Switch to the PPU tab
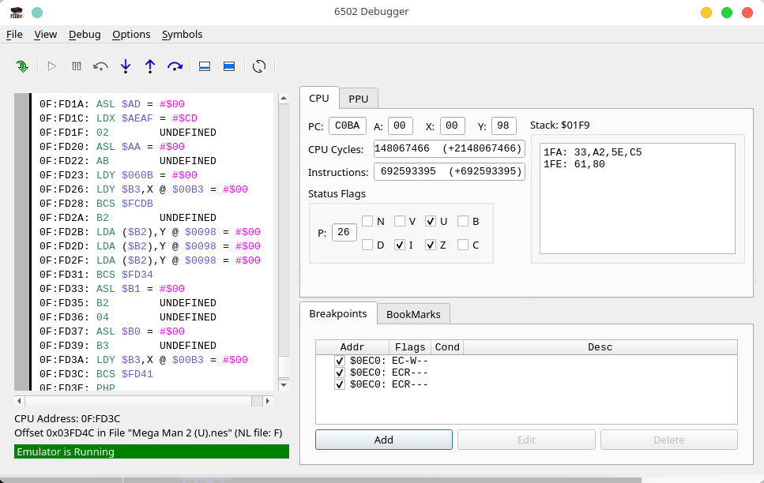The image size is (764, 483). 358,99
